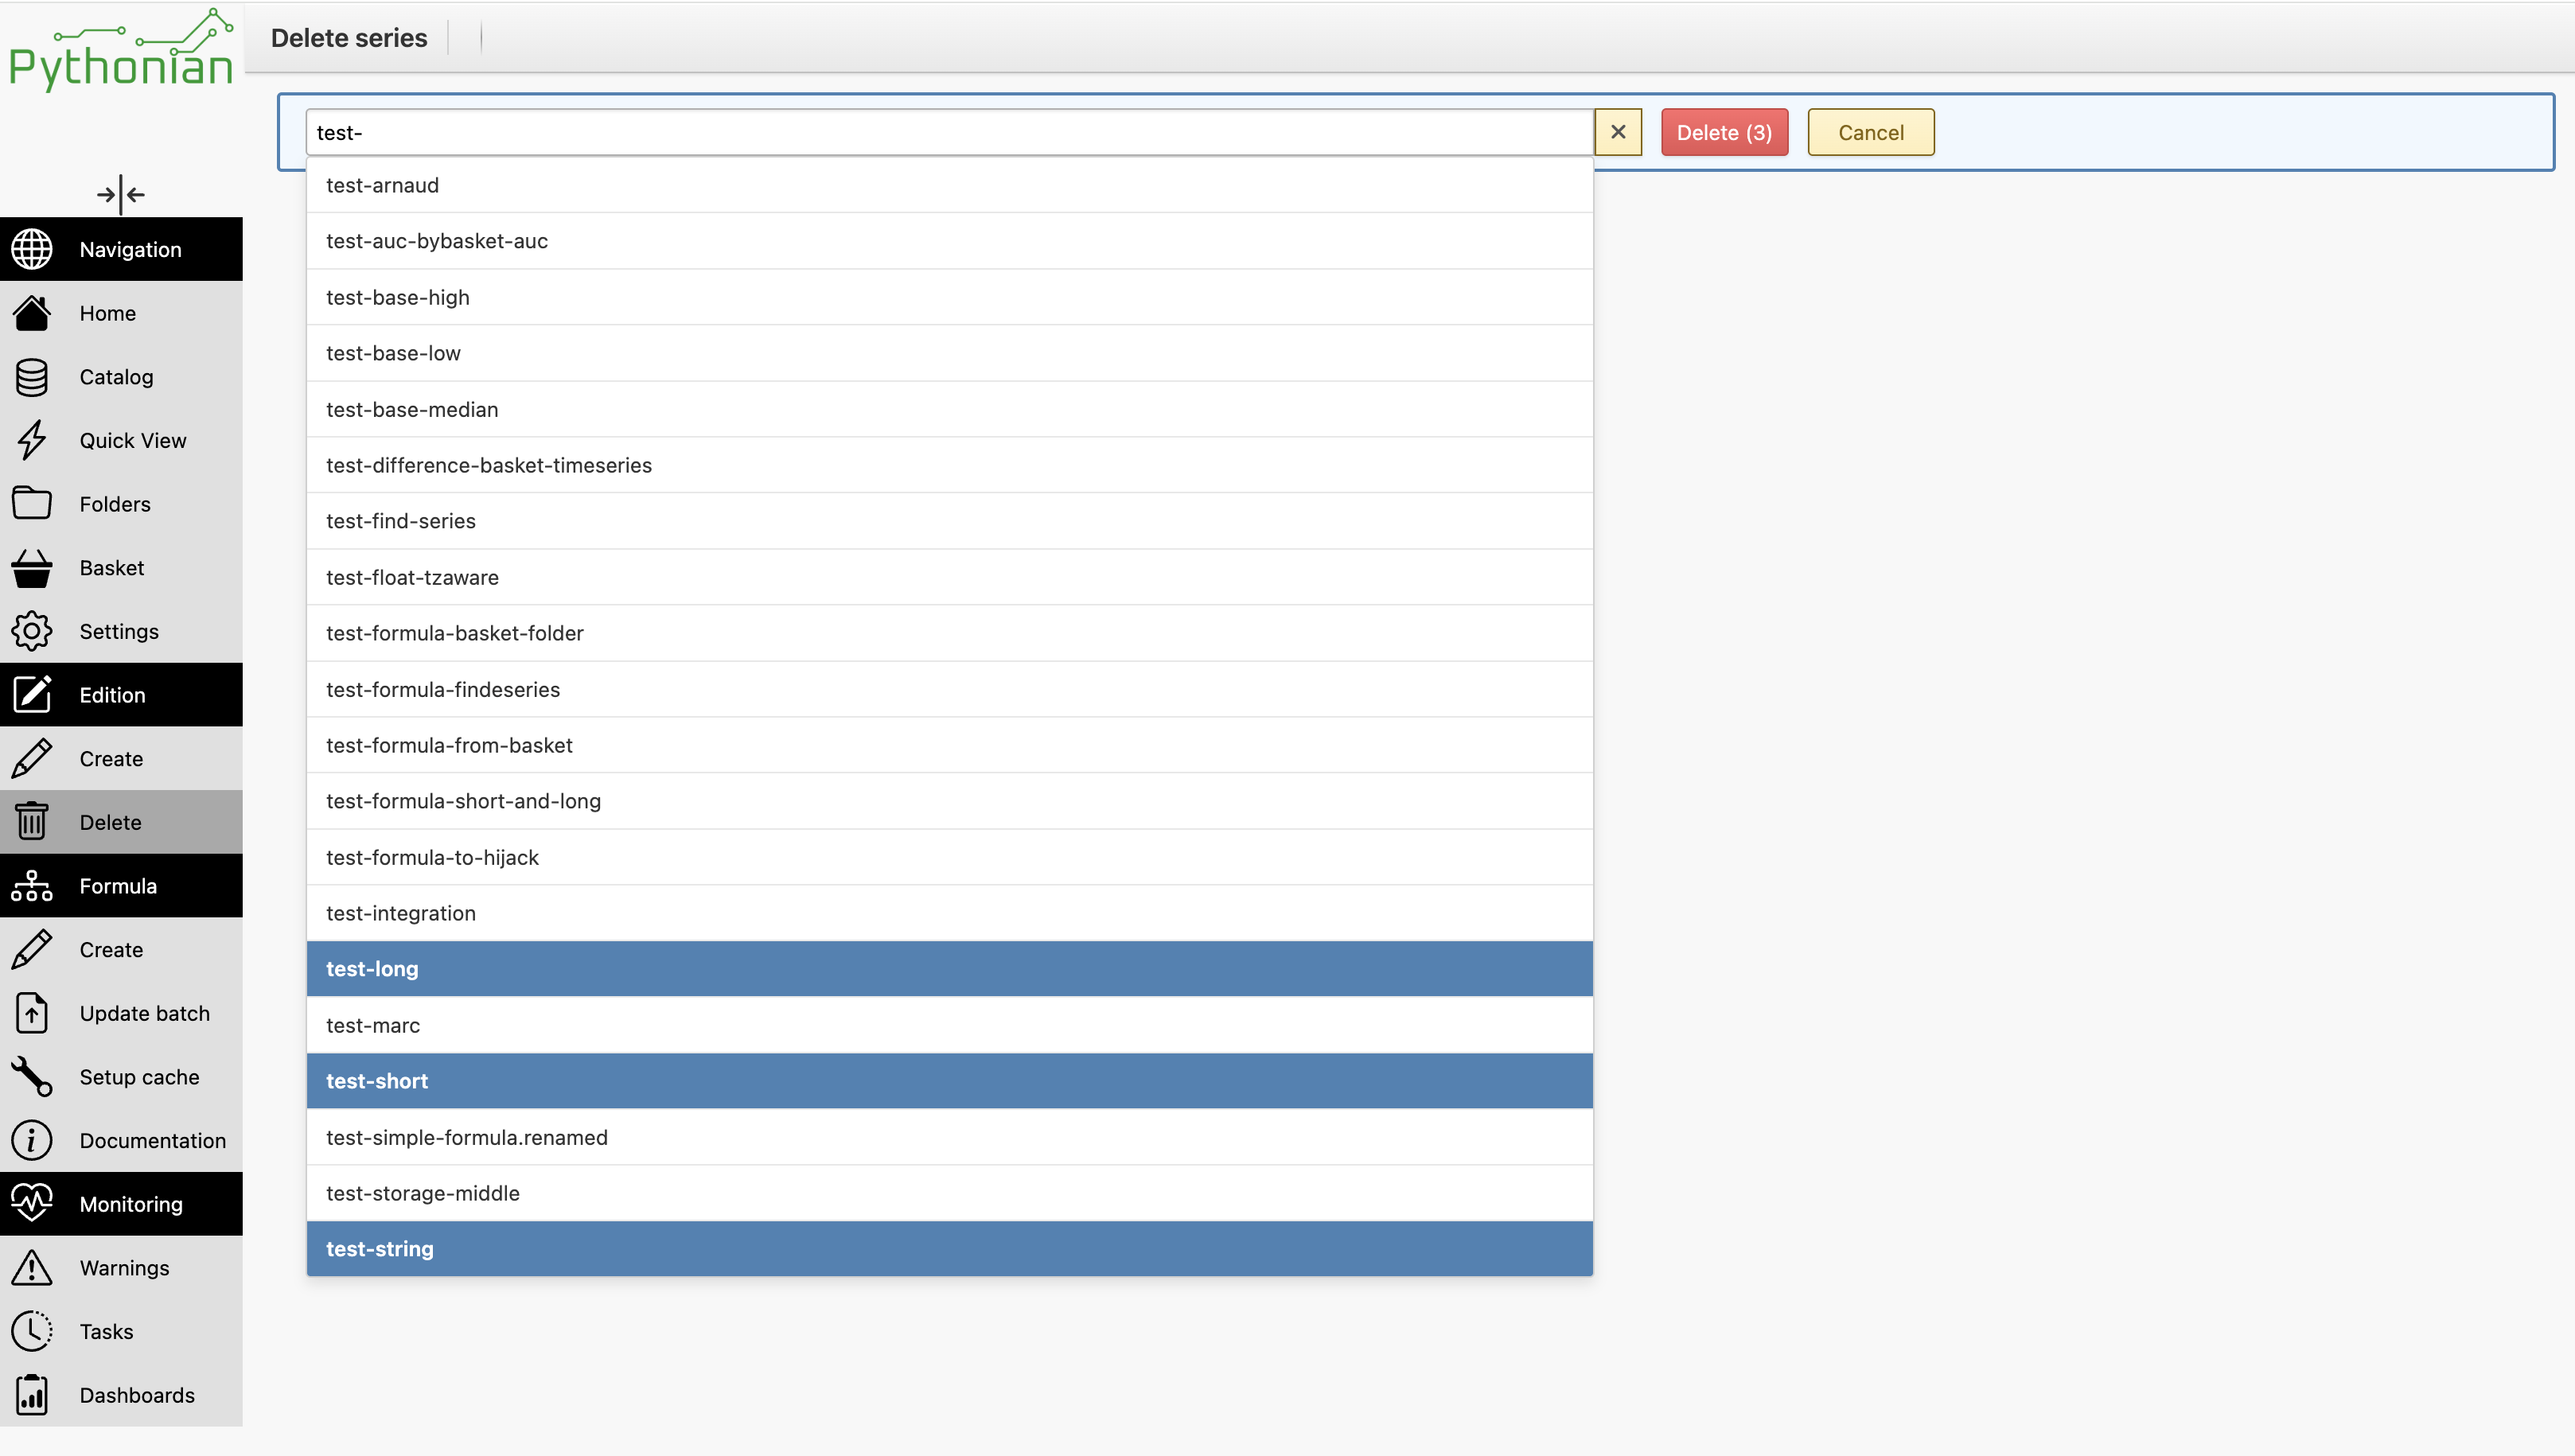Go to the Warnings page
This screenshot has width=2575, height=1456.
[x=121, y=1268]
